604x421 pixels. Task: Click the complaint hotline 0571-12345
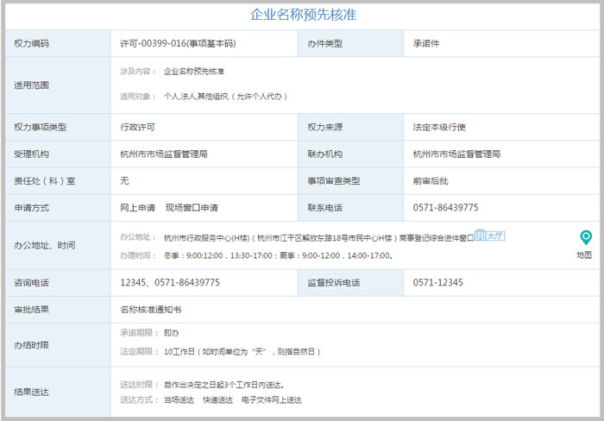coord(437,282)
